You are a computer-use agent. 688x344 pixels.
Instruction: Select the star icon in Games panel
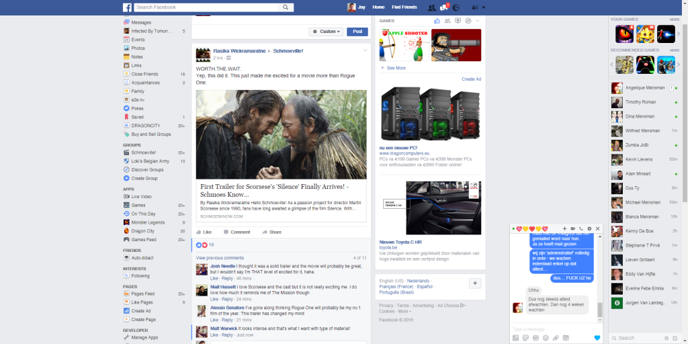coord(458,21)
